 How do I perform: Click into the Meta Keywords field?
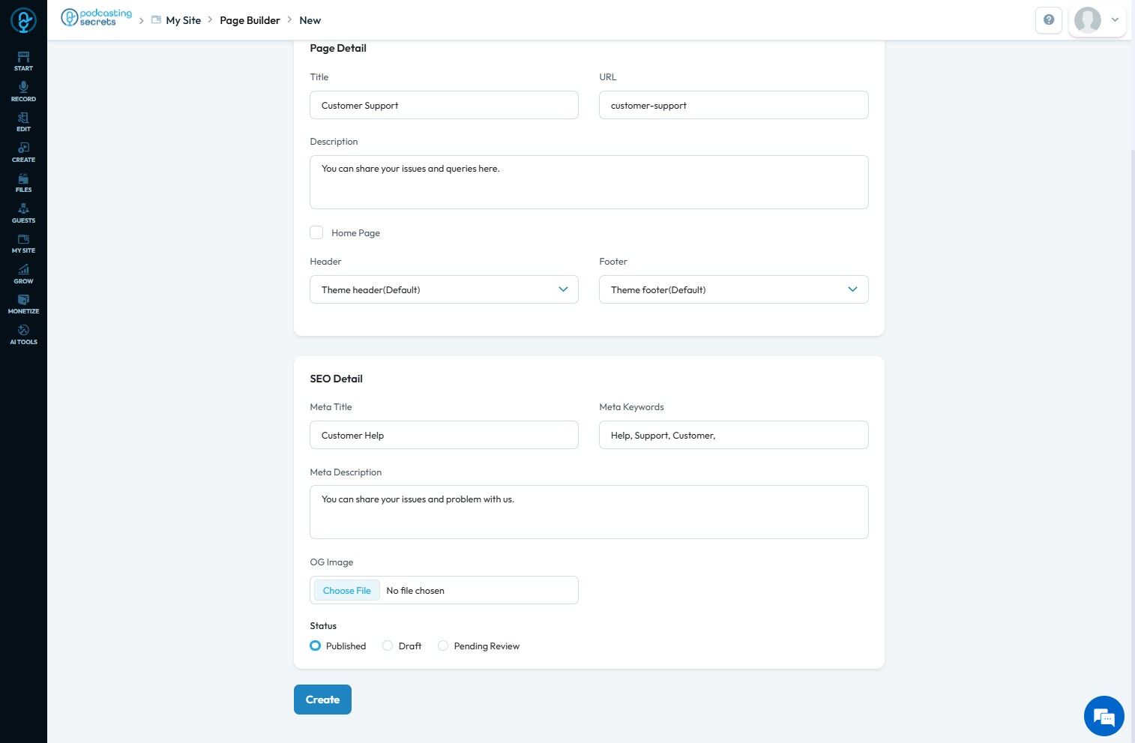(x=733, y=435)
